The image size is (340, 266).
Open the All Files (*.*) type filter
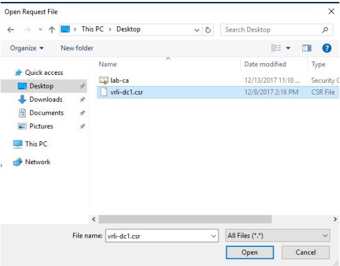278,236
